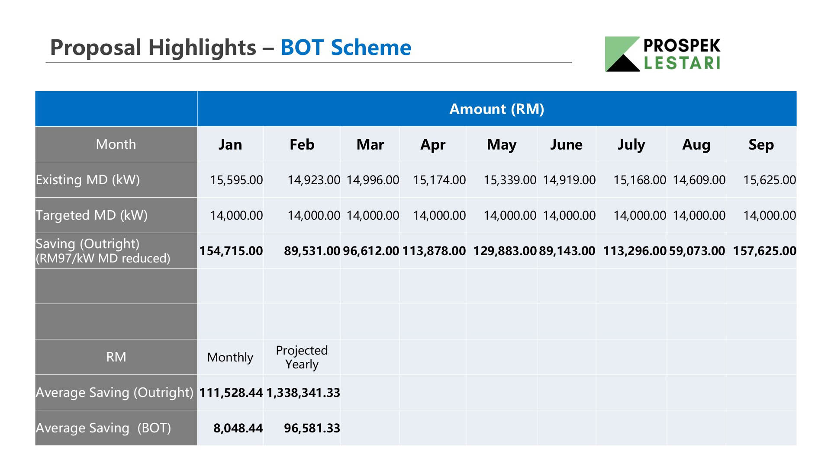Screen dimensions: 831x467
Task: Select the Amount (RM) header cell
Action: coord(497,109)
